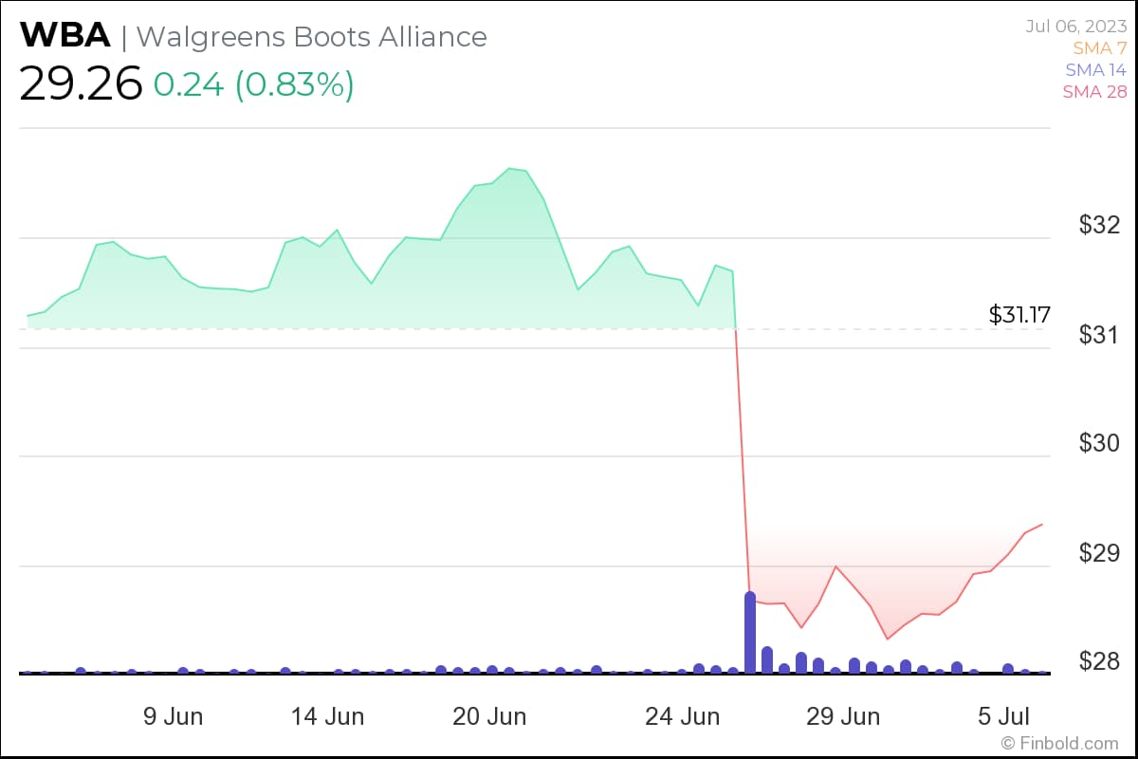Screen dimensions: 1138x759
Task: Click the current price 29.26
Action: 81,84
